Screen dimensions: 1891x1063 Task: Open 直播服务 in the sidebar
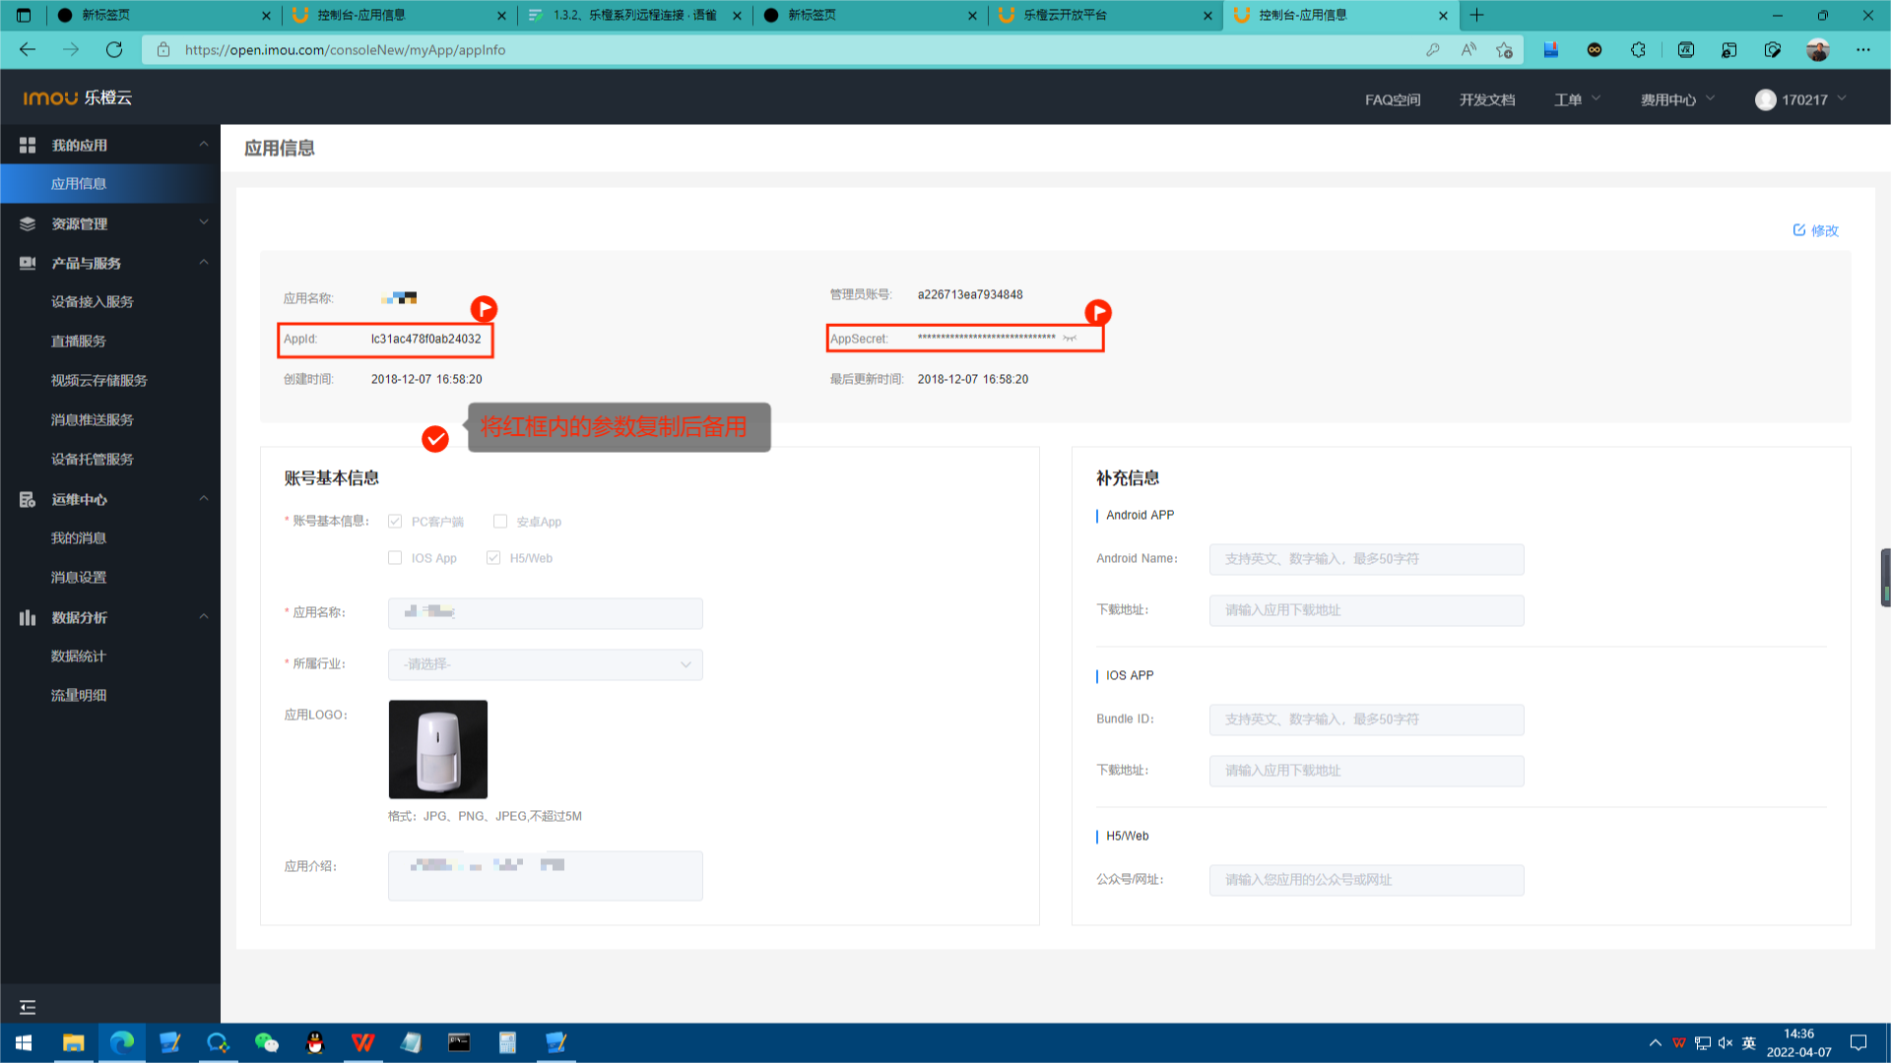tap(78, 342)
